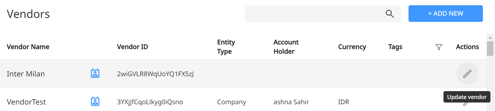
Task: Click the pencil edit icon for Inter Milan
Action: pos(467,74)
